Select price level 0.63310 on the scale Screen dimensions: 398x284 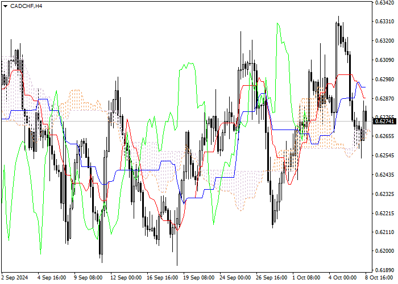384,22
